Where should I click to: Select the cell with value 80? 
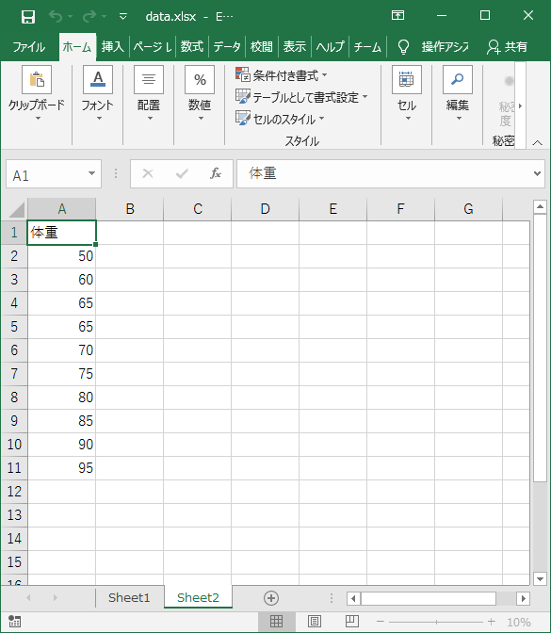pyautogui.click(x=62, y=398)
